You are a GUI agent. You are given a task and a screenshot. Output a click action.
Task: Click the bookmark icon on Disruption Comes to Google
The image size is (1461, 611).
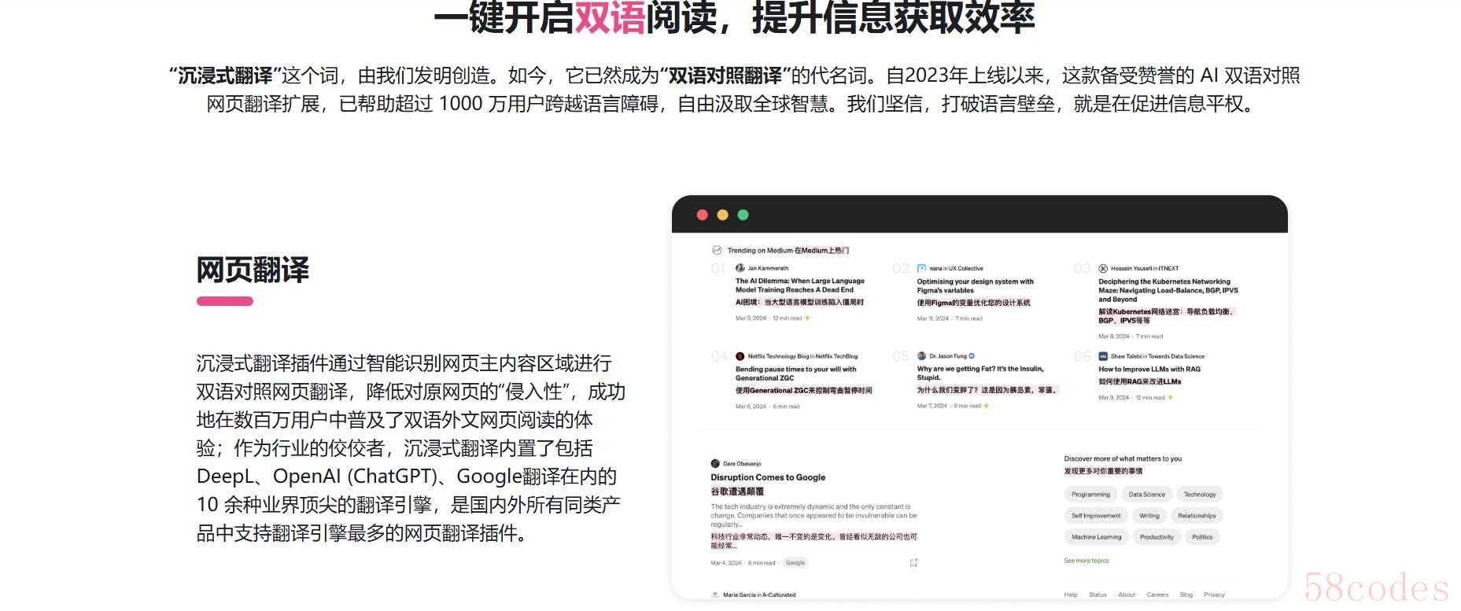point(913,563)
